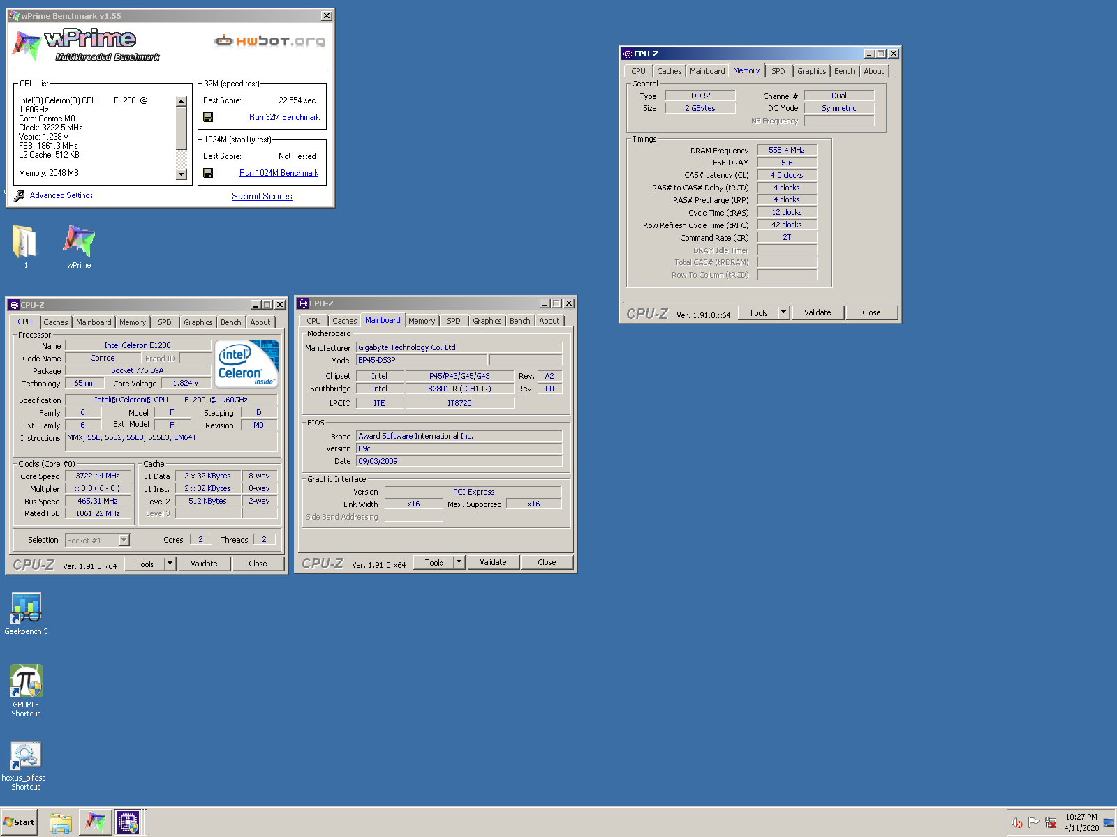Image resolution: width=1117 pixels, height=837 pixels.
Task: Open File Explorer from the taskbar
Action: 61,822
